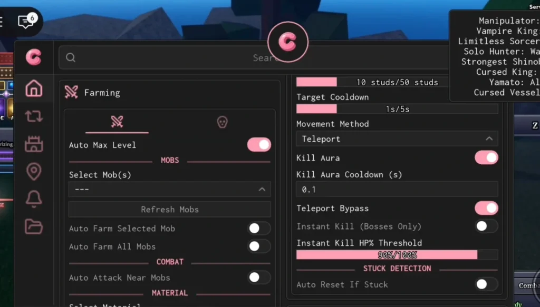Click the 'Limitless Sorcer' list entry

[499, 41]
